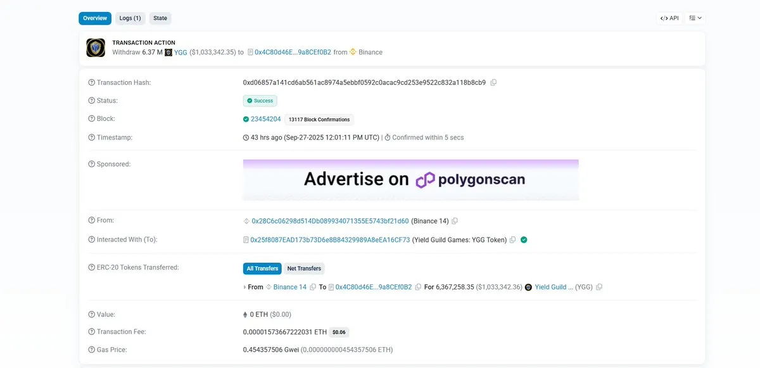Click the Transaction Fee help icon
This screenshot has width=760, height=368.
pyautogui.click(x=91, y=332)
